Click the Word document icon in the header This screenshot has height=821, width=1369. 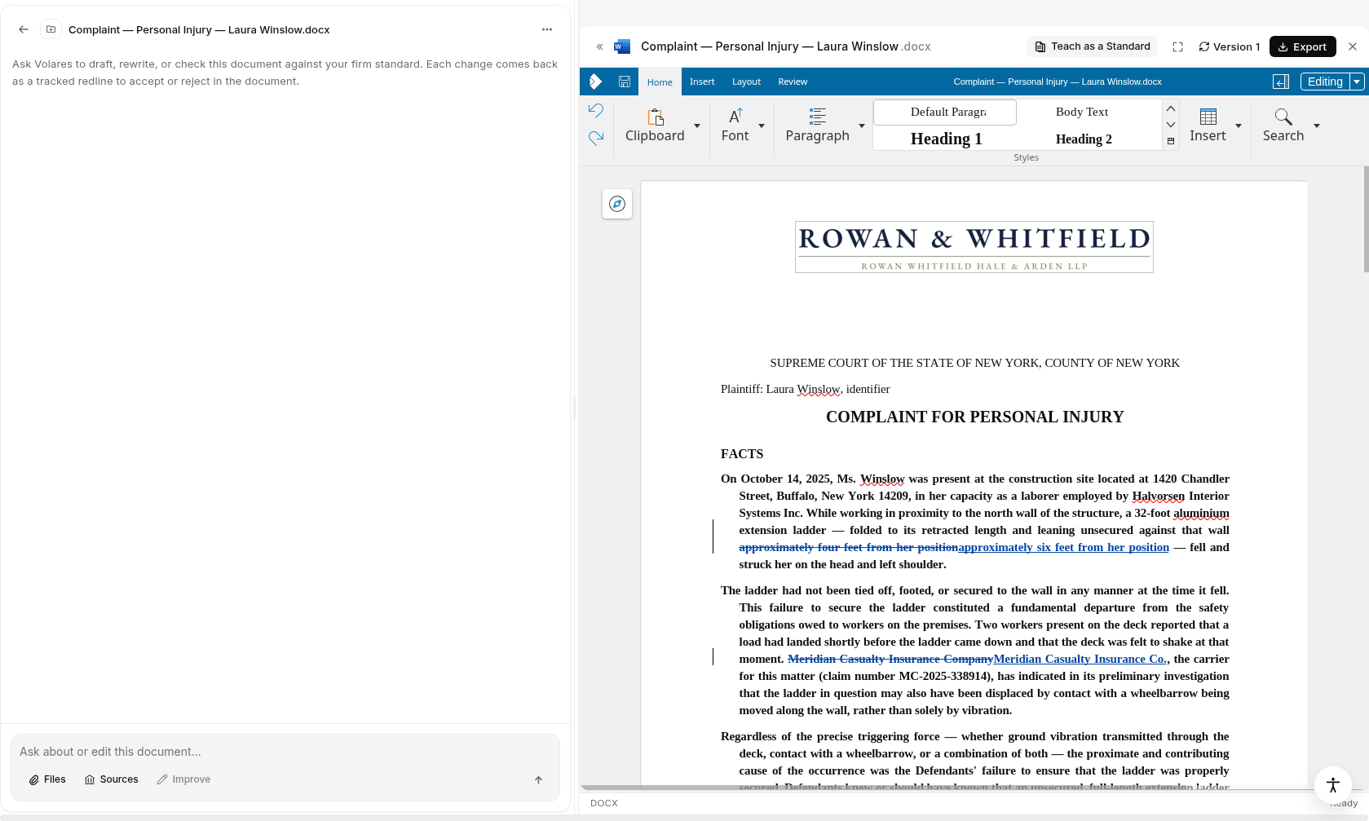click(x=622, y=46)
